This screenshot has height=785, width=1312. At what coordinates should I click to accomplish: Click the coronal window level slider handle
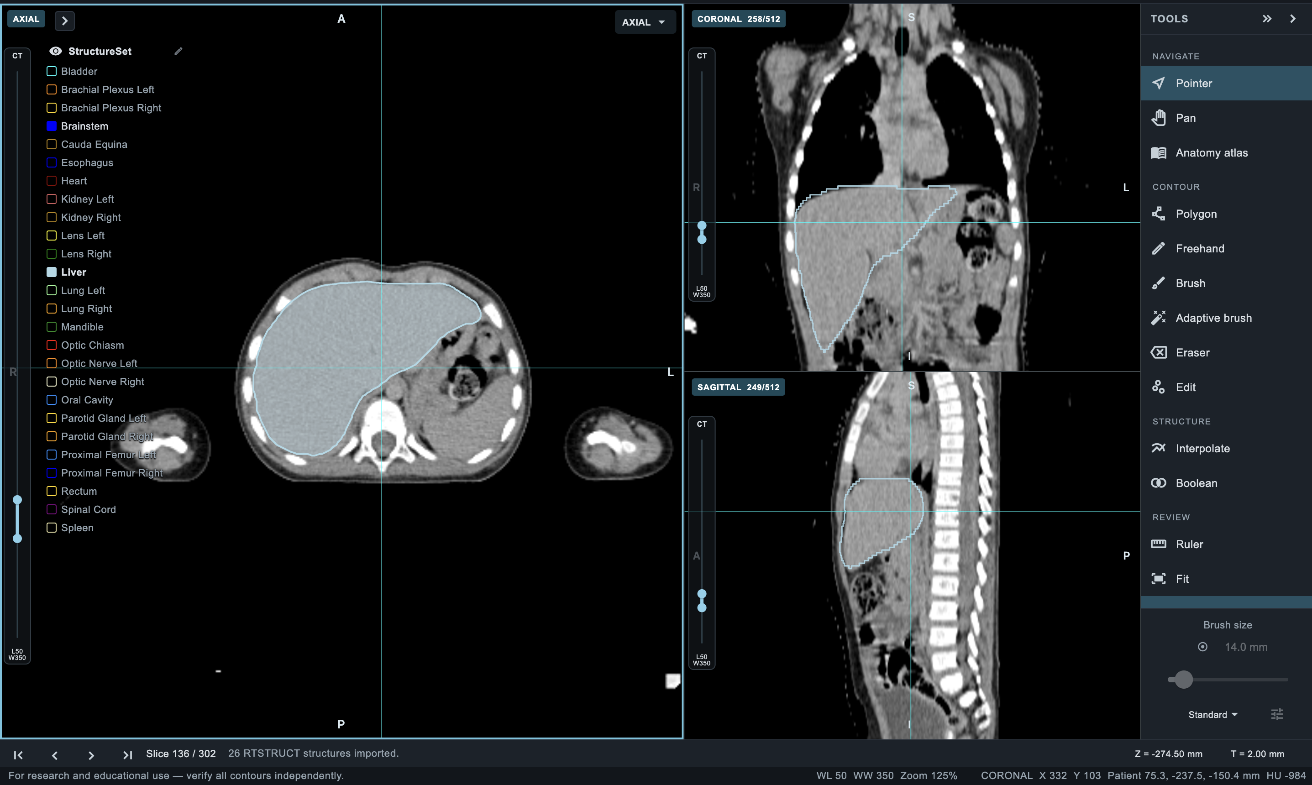click(x=702, y=233)
